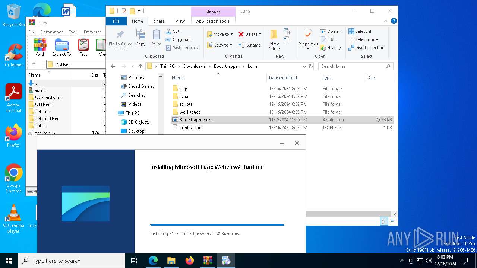The image size is (477, 268).
Task: Click Select all in ribbon
Action: [x=360, y=31]
